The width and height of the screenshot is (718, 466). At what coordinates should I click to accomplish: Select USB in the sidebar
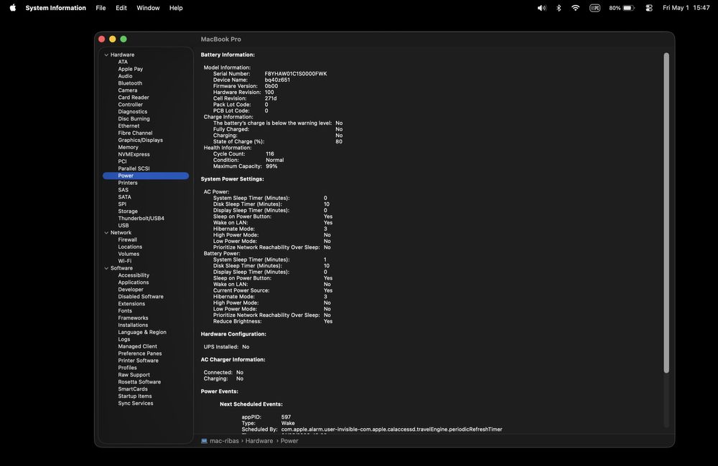[123, 225]
